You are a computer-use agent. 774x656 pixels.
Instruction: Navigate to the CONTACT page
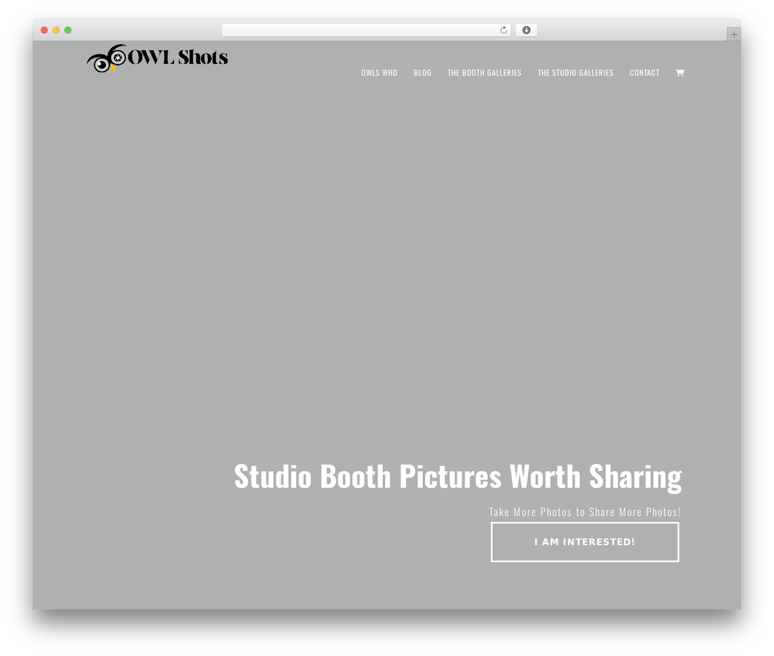(644, 73)
